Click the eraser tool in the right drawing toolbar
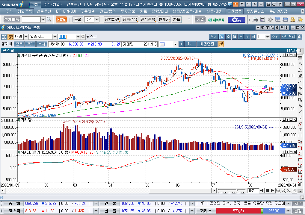The width and height of the screenshot is (305, 215). pyautogui.click(x=300, y=75)
